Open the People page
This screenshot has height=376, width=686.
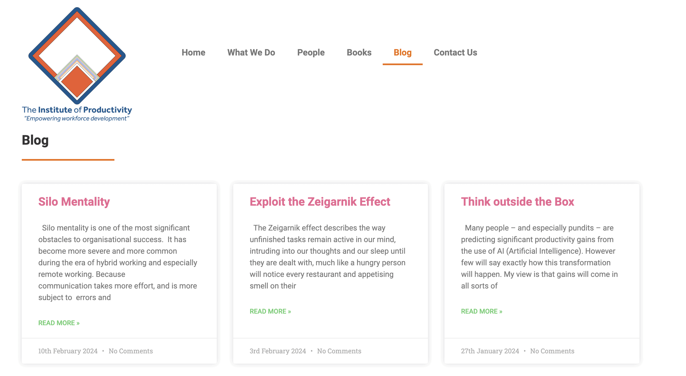point(311,52)
